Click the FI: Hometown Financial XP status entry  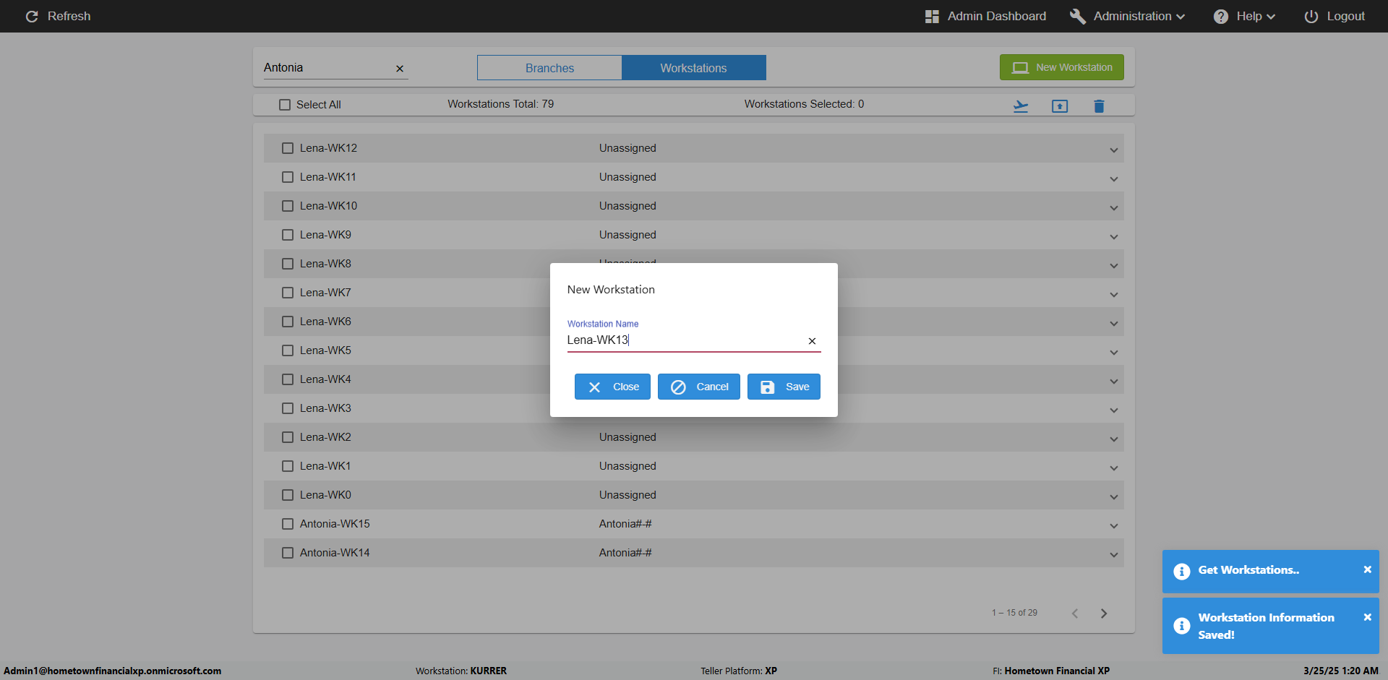pos(1051,671)
